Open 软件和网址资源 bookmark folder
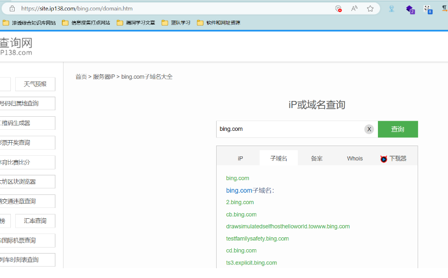This screenshot has height=278, width=448. [x=219, y=23]
